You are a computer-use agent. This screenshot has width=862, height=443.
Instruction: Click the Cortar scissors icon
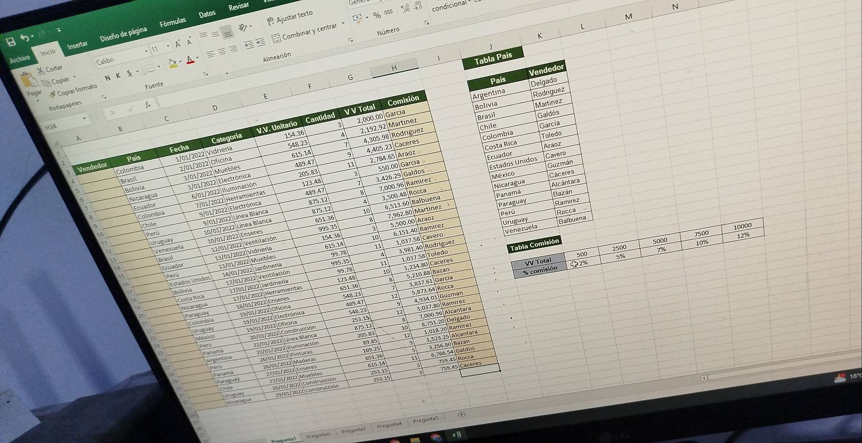point(41,71)
